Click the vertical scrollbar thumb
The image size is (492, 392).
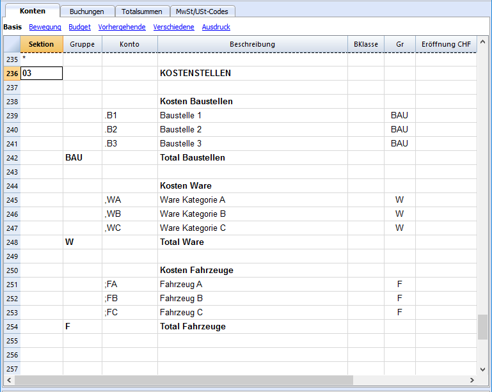click(482, 327)
